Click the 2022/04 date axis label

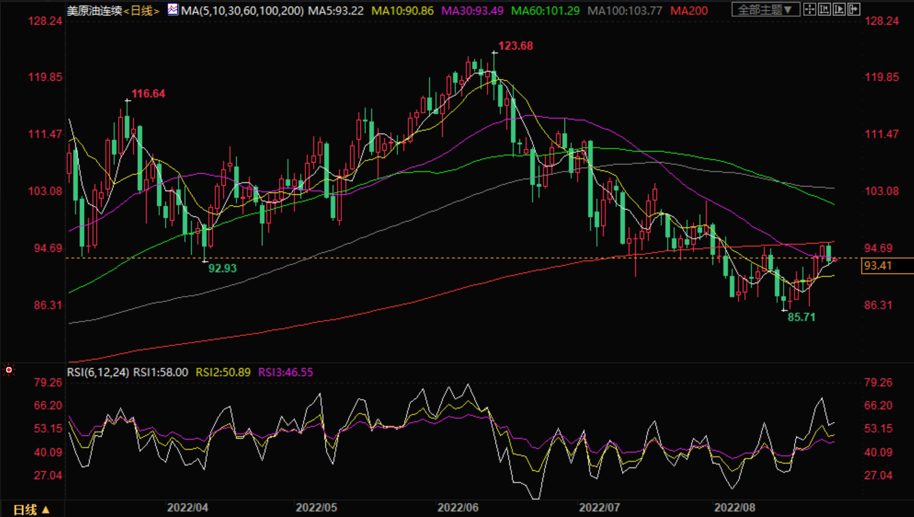188,508
